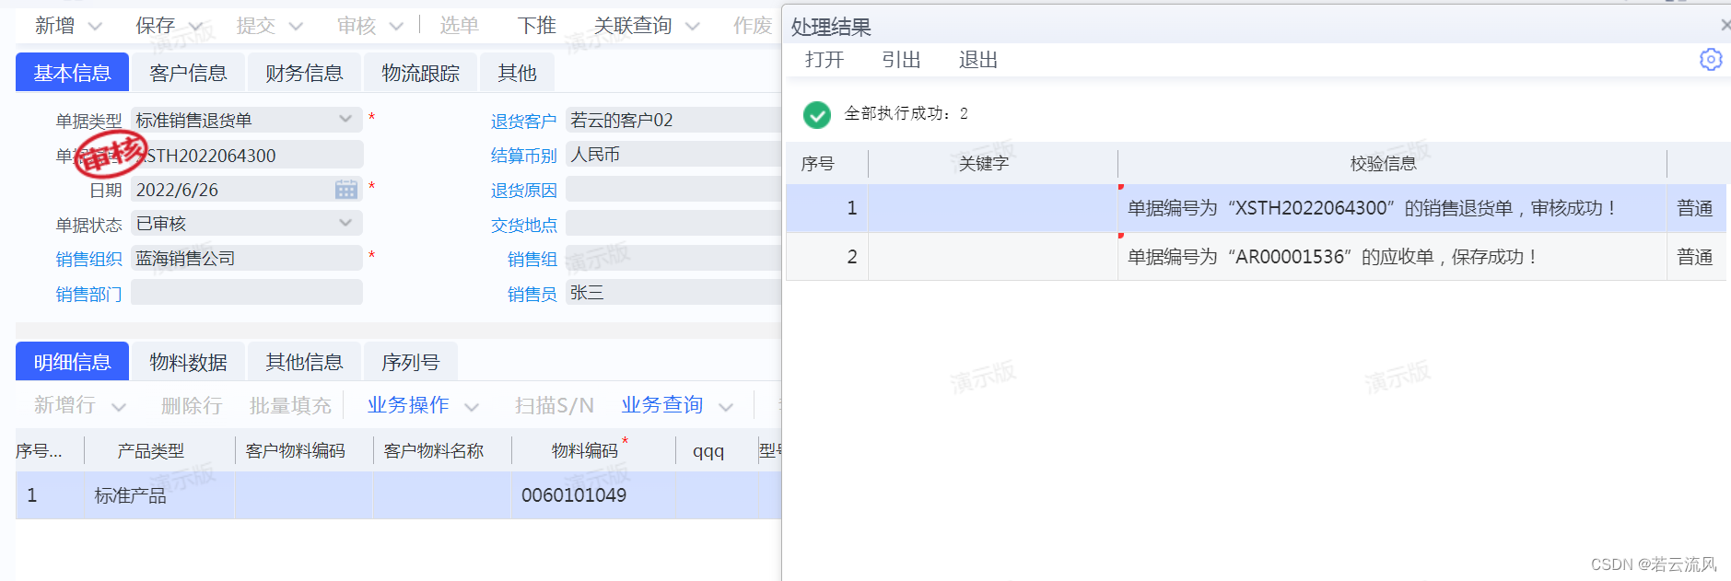1731x581 pixels.
Task: Click the 删除行 button
Action: [x=192, y=406]
